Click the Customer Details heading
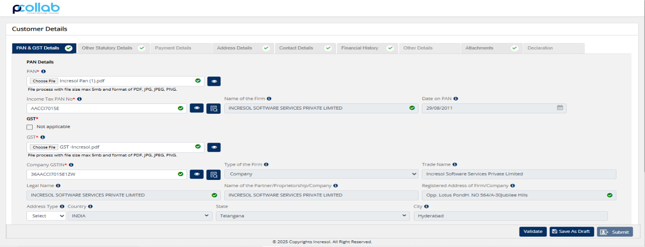645x247 pixels. (40, 29)
